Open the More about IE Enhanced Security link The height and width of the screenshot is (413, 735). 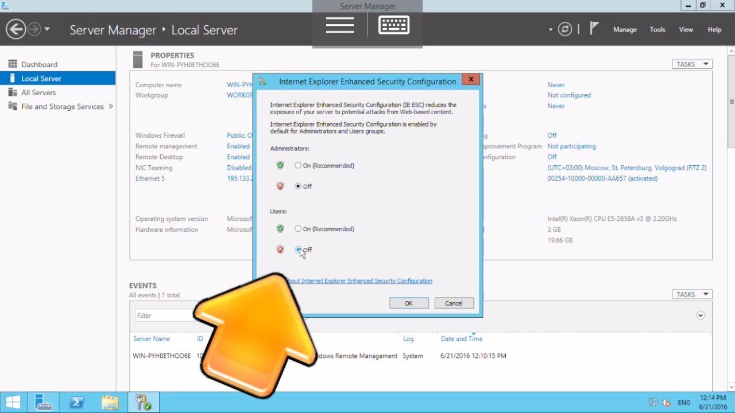359,281
